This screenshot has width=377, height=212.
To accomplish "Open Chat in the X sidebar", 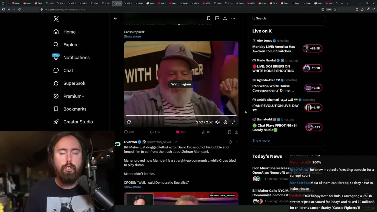I will [63, 70].
